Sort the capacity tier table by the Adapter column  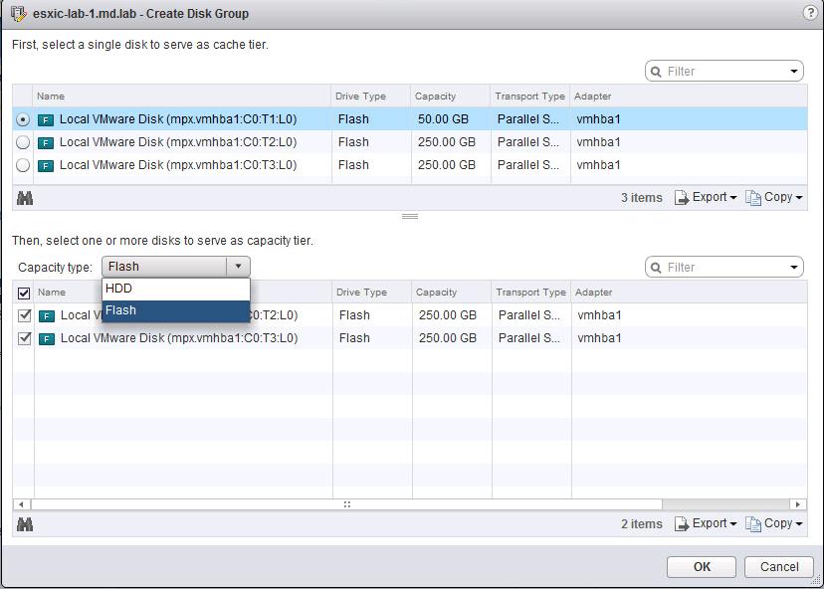click(690, 293)
